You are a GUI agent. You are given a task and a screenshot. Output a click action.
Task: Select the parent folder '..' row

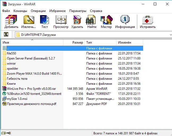[x=72, y=48]
